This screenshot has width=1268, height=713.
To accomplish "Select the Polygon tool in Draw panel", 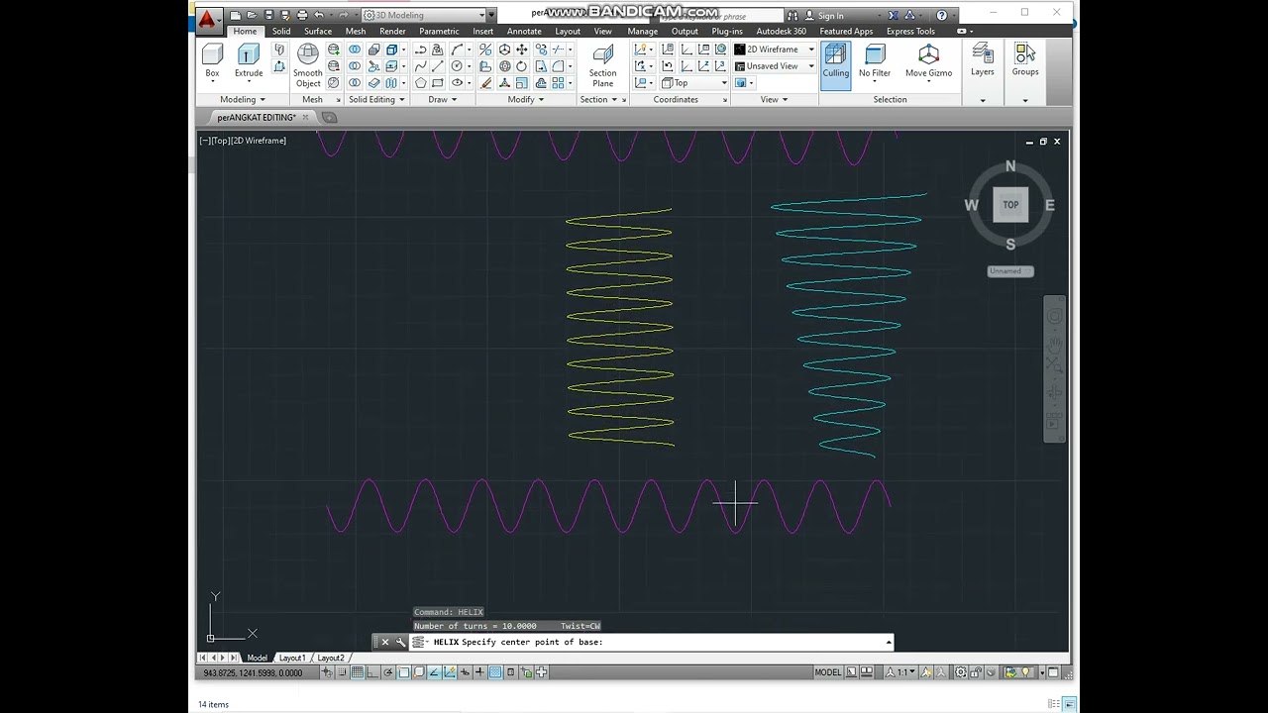I will pyautogui.click(x=420, y=83).
